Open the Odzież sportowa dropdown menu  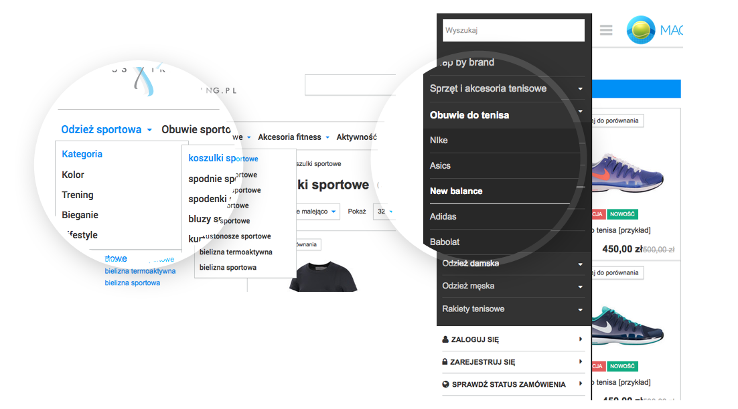tap(106, 130)
